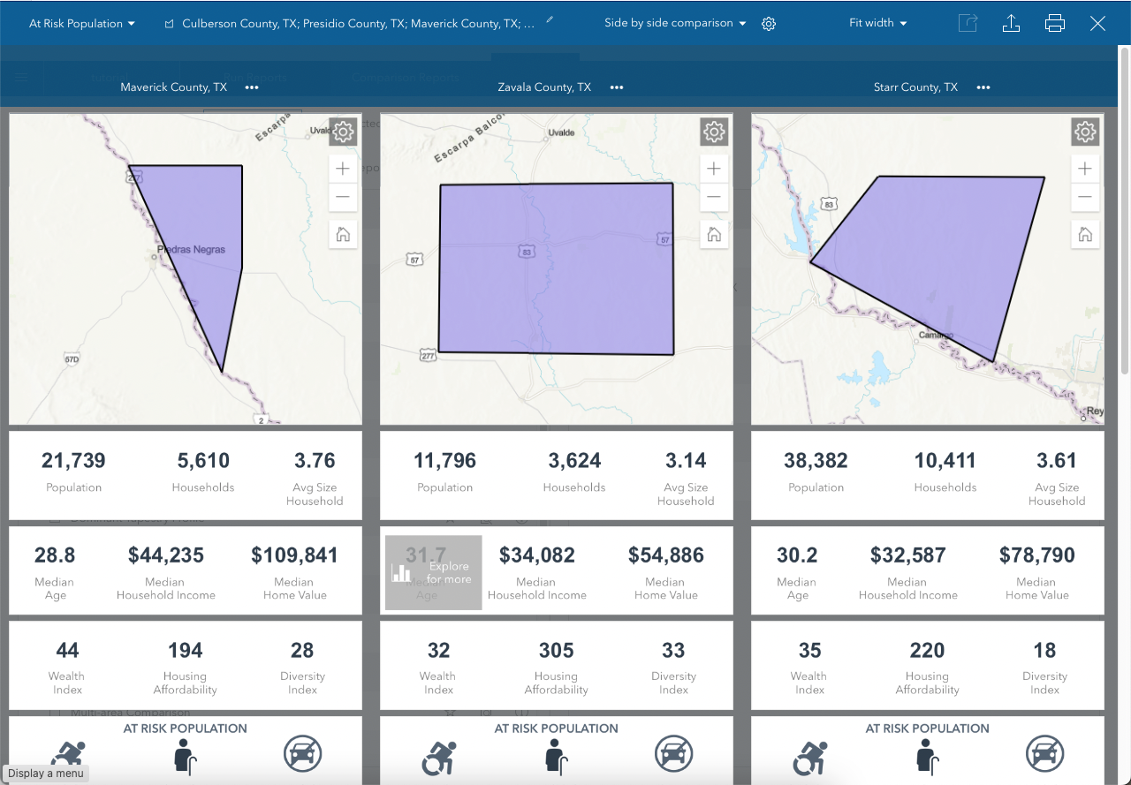This screenshot has width=1131, height=785.
Task: Open the Fit width zoom dropdown
Action: [x=878, y=23]
